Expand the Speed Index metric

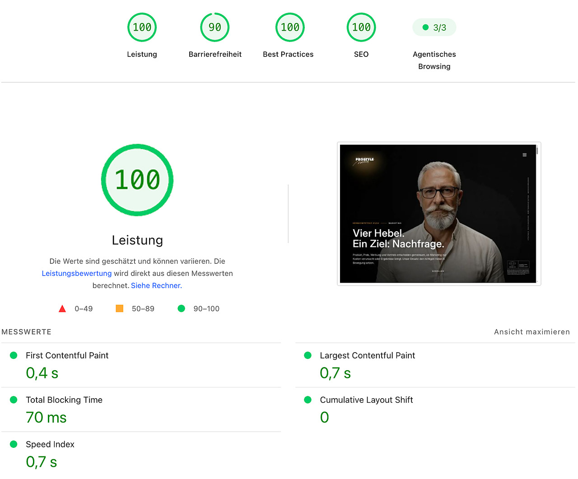click(141, 454)
